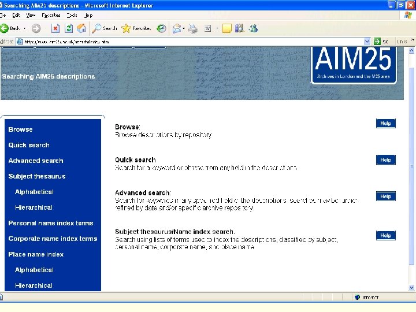Open Hierarchical under Place name index
This screenshot has width=416, height=312.
coord(34,285)
